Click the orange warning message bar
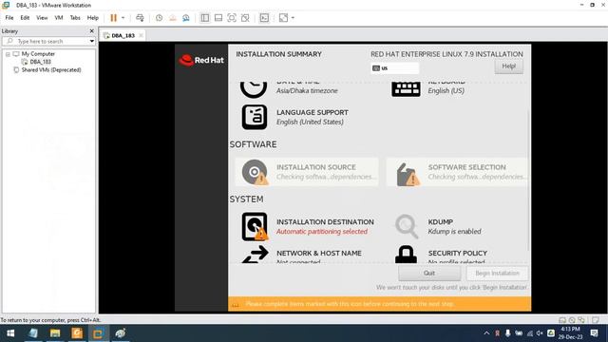Image resolution: width=608 pixels, height=342 pixels. point(380,304)
